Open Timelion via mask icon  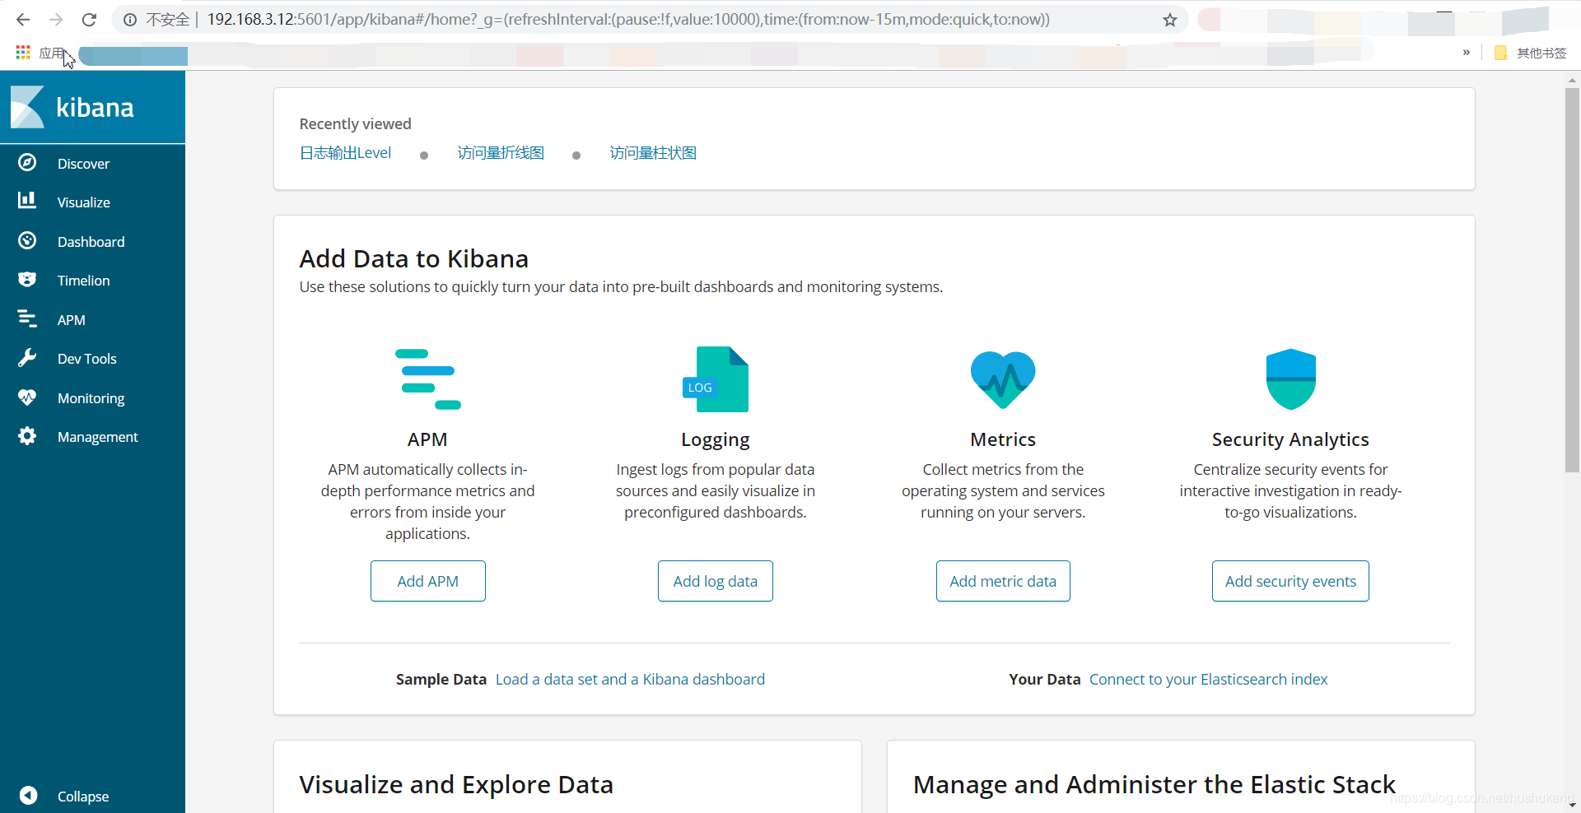[27, 279]
